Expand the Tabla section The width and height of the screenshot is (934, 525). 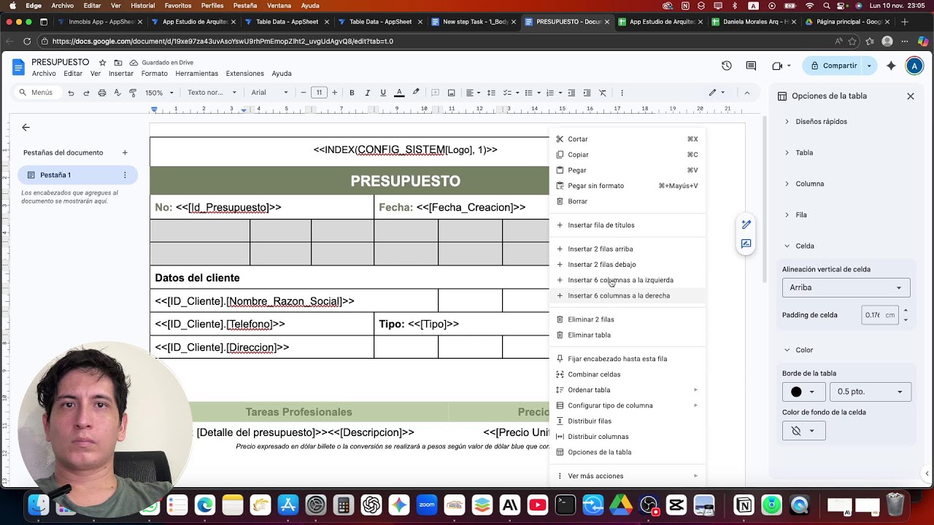click(x=798, y=152)
